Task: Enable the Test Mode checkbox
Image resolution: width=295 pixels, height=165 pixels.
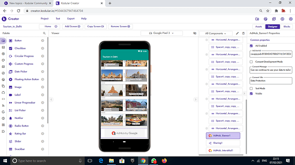Action: click(x=251, y=88)
